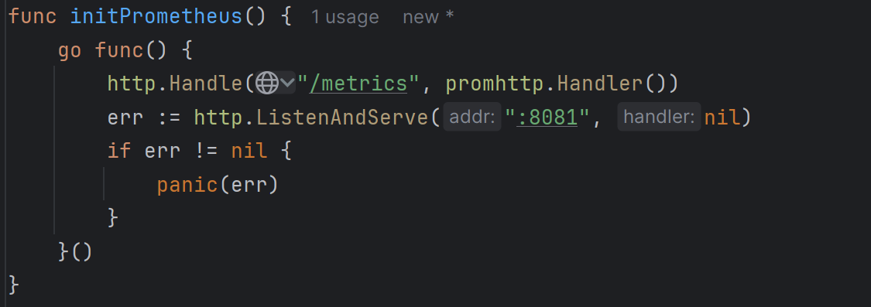Follow the "/metrics" URL link
871x307 pixels.
coord(358,84)
